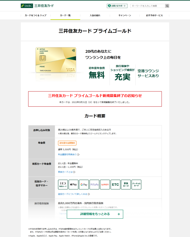Click text お2人目：1,100円（税込）
This screenshot has width=190, height=237.
70,167
